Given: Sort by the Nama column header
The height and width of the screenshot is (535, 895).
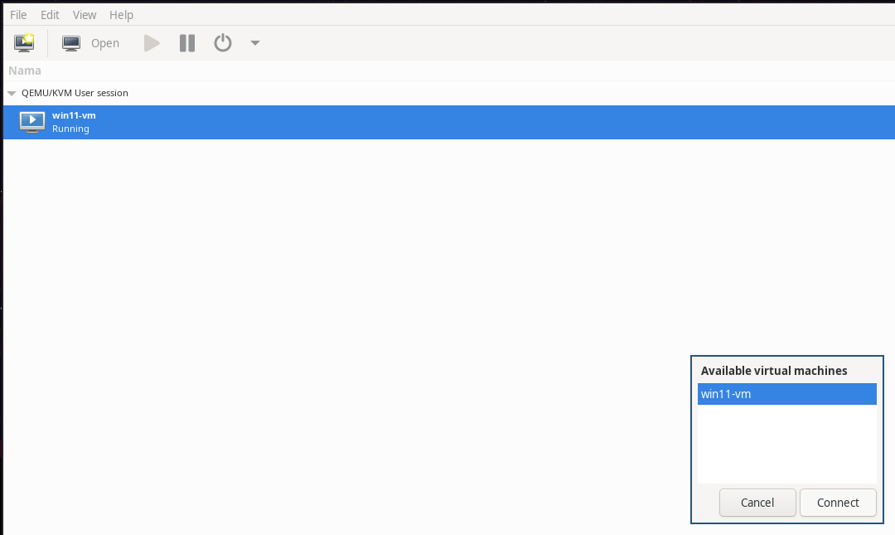Looking at the screenshot, I should point(25,71).
